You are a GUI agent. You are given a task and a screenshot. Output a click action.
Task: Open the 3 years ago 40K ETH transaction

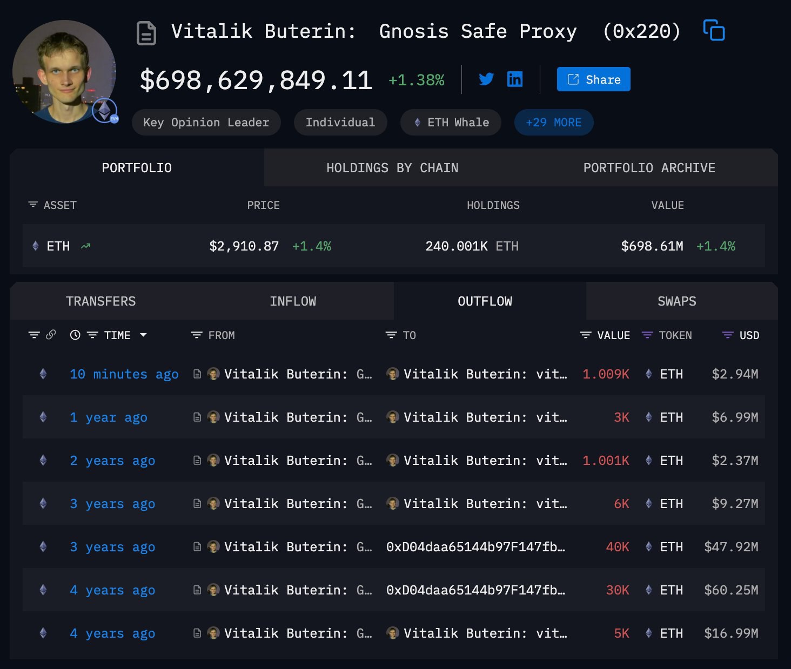tap(112, 547)
